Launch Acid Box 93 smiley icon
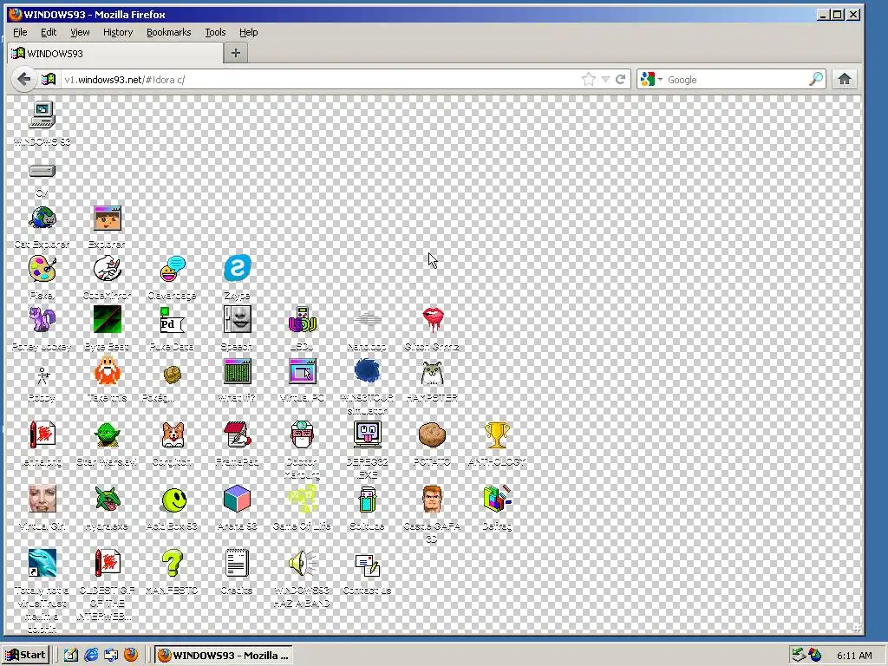 [x=173, y=499]
